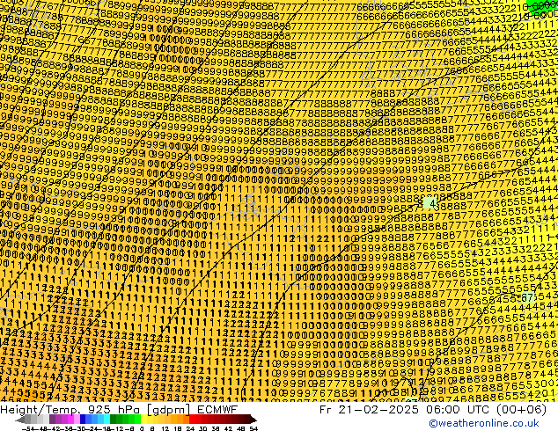Viewport: 558px width, 431px height.
Task: Click the right dark arrow of color scale
Action: coord(253,420)
